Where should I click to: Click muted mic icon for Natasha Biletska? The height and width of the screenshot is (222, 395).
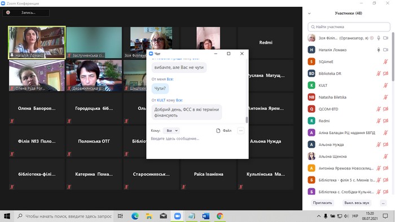pos(385,97)
